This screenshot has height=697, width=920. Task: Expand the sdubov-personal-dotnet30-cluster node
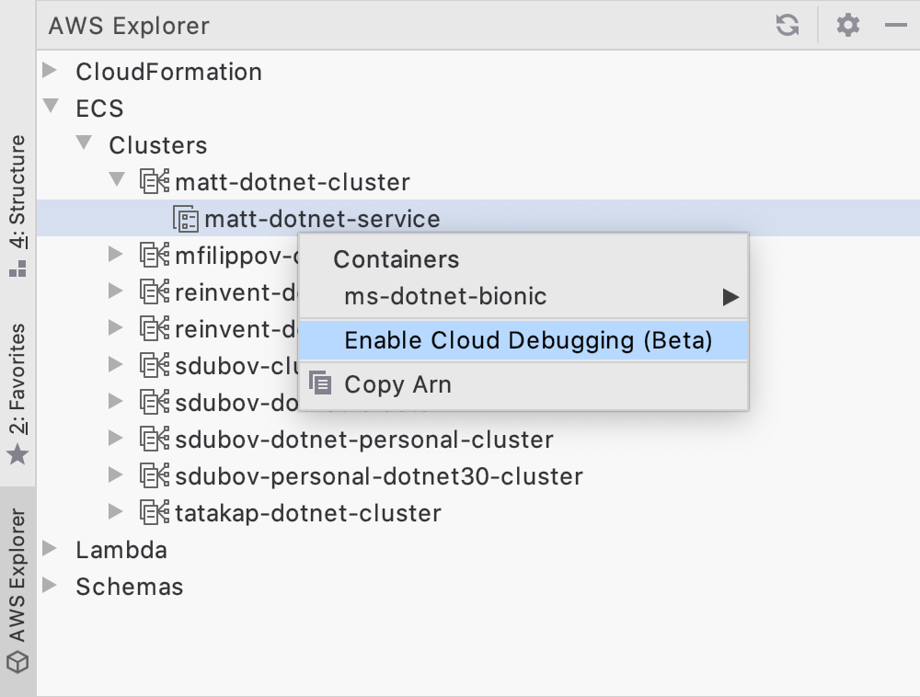click(x=116, y=474)
